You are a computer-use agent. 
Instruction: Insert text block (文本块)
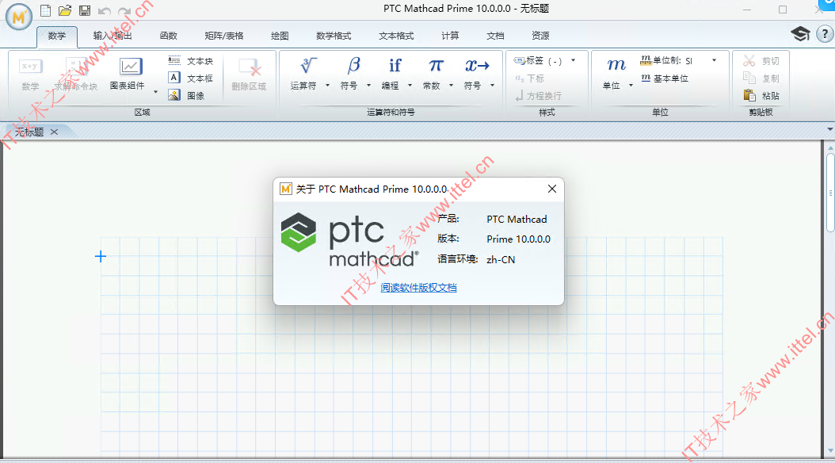[x=191, y=61]
